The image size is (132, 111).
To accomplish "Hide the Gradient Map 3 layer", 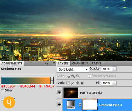I will (60, 105).
